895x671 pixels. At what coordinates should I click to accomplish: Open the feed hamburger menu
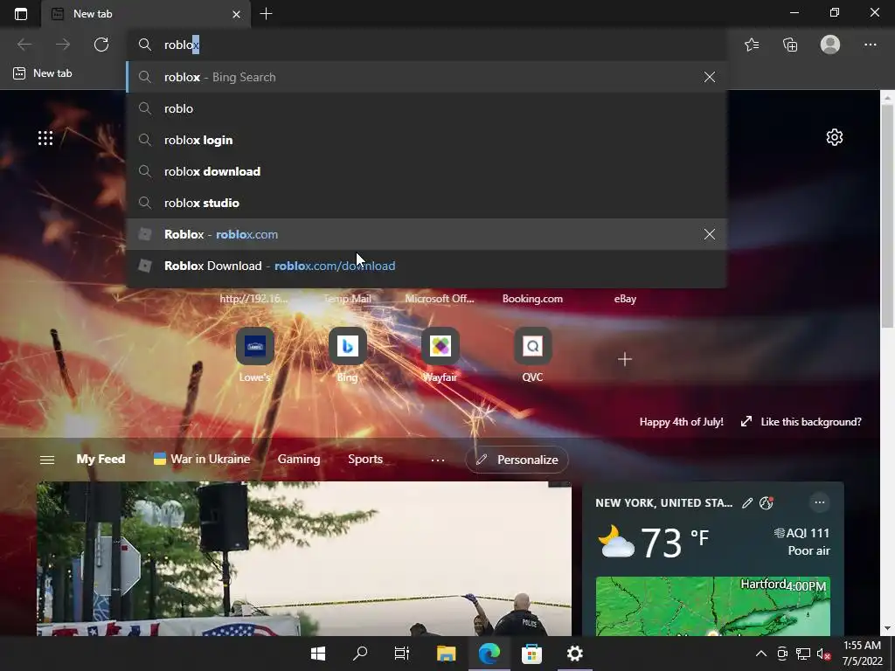coord(47,460)
